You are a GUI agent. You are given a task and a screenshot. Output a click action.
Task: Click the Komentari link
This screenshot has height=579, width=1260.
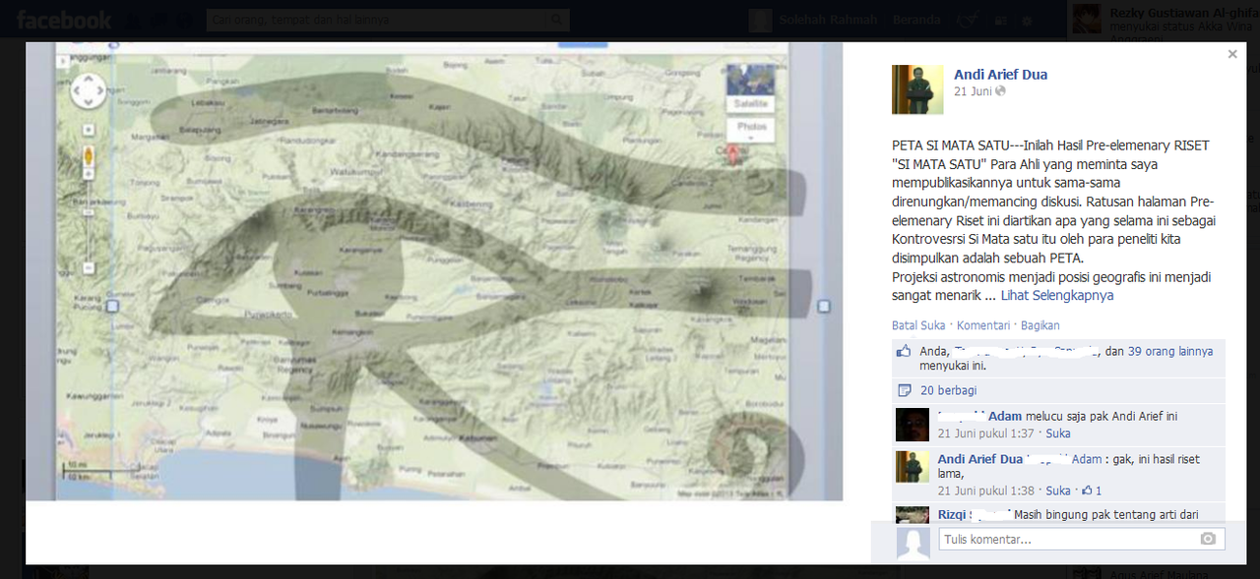(x=983, y=325)
